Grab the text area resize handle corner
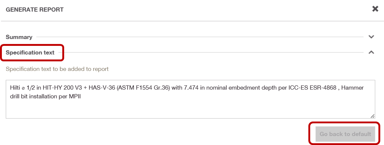The image size is (384, 145). point(372,116)
